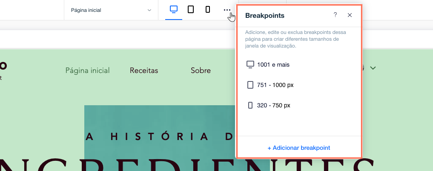This screenshot has width=433, height=171.
Task: Close the Breakpoints panel
Action: pos(350,15)
